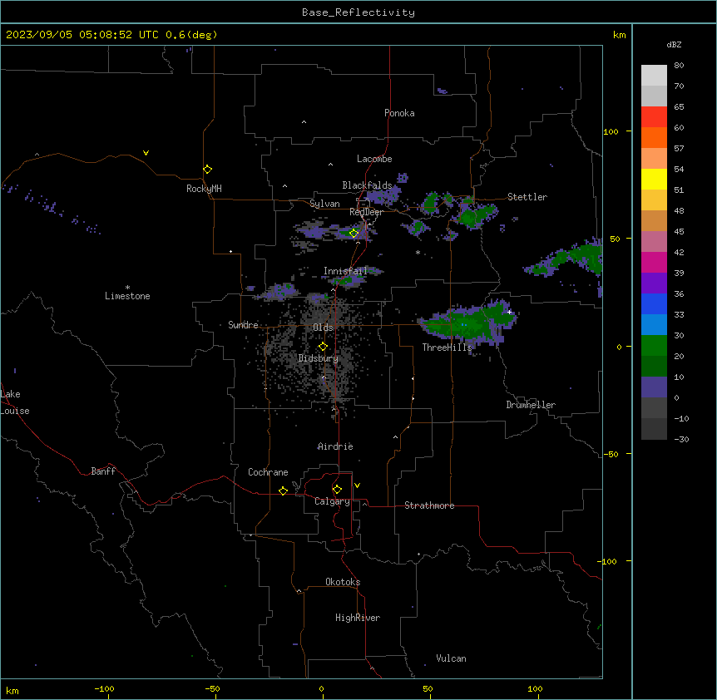Click the yellow diamond marker below Cochrane
The height and width of the screenshot is (700, 717).
coord(283,490)
